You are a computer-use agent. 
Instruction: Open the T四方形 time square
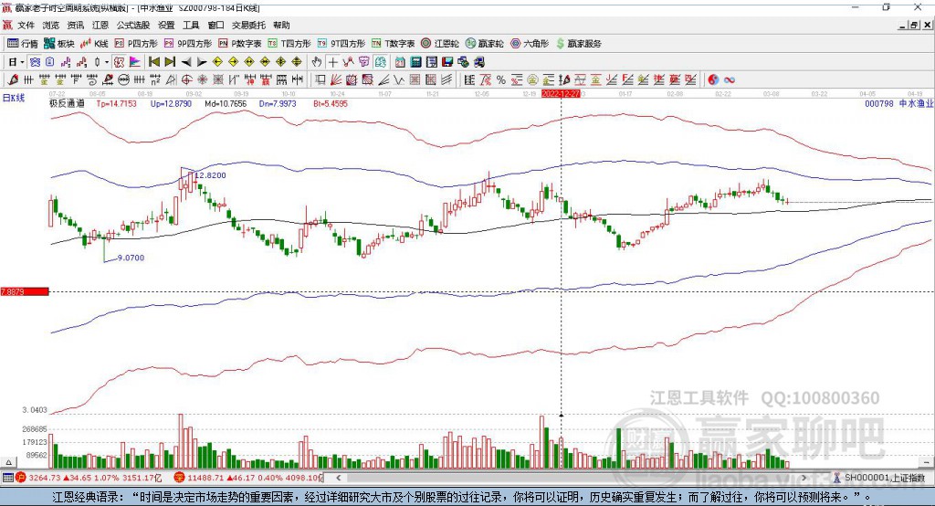coord(289,44)
